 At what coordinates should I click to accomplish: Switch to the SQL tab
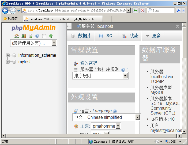pos(107,36)
